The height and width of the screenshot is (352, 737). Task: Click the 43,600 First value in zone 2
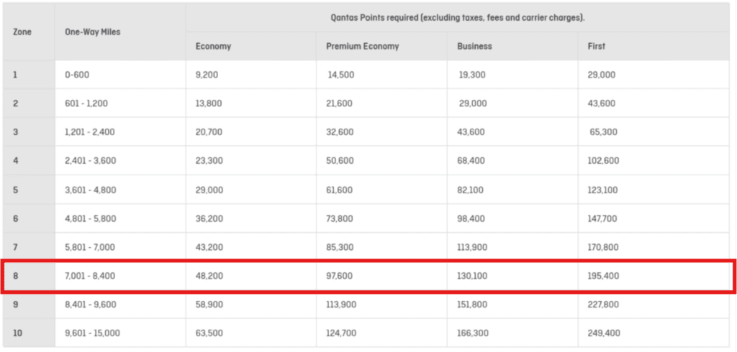(x=601, y=103)
